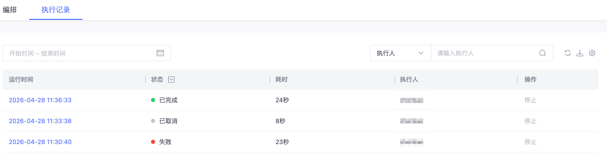Click the 耗时 column header
This screenshot has width=607, height=154.
tap(281, 80)
